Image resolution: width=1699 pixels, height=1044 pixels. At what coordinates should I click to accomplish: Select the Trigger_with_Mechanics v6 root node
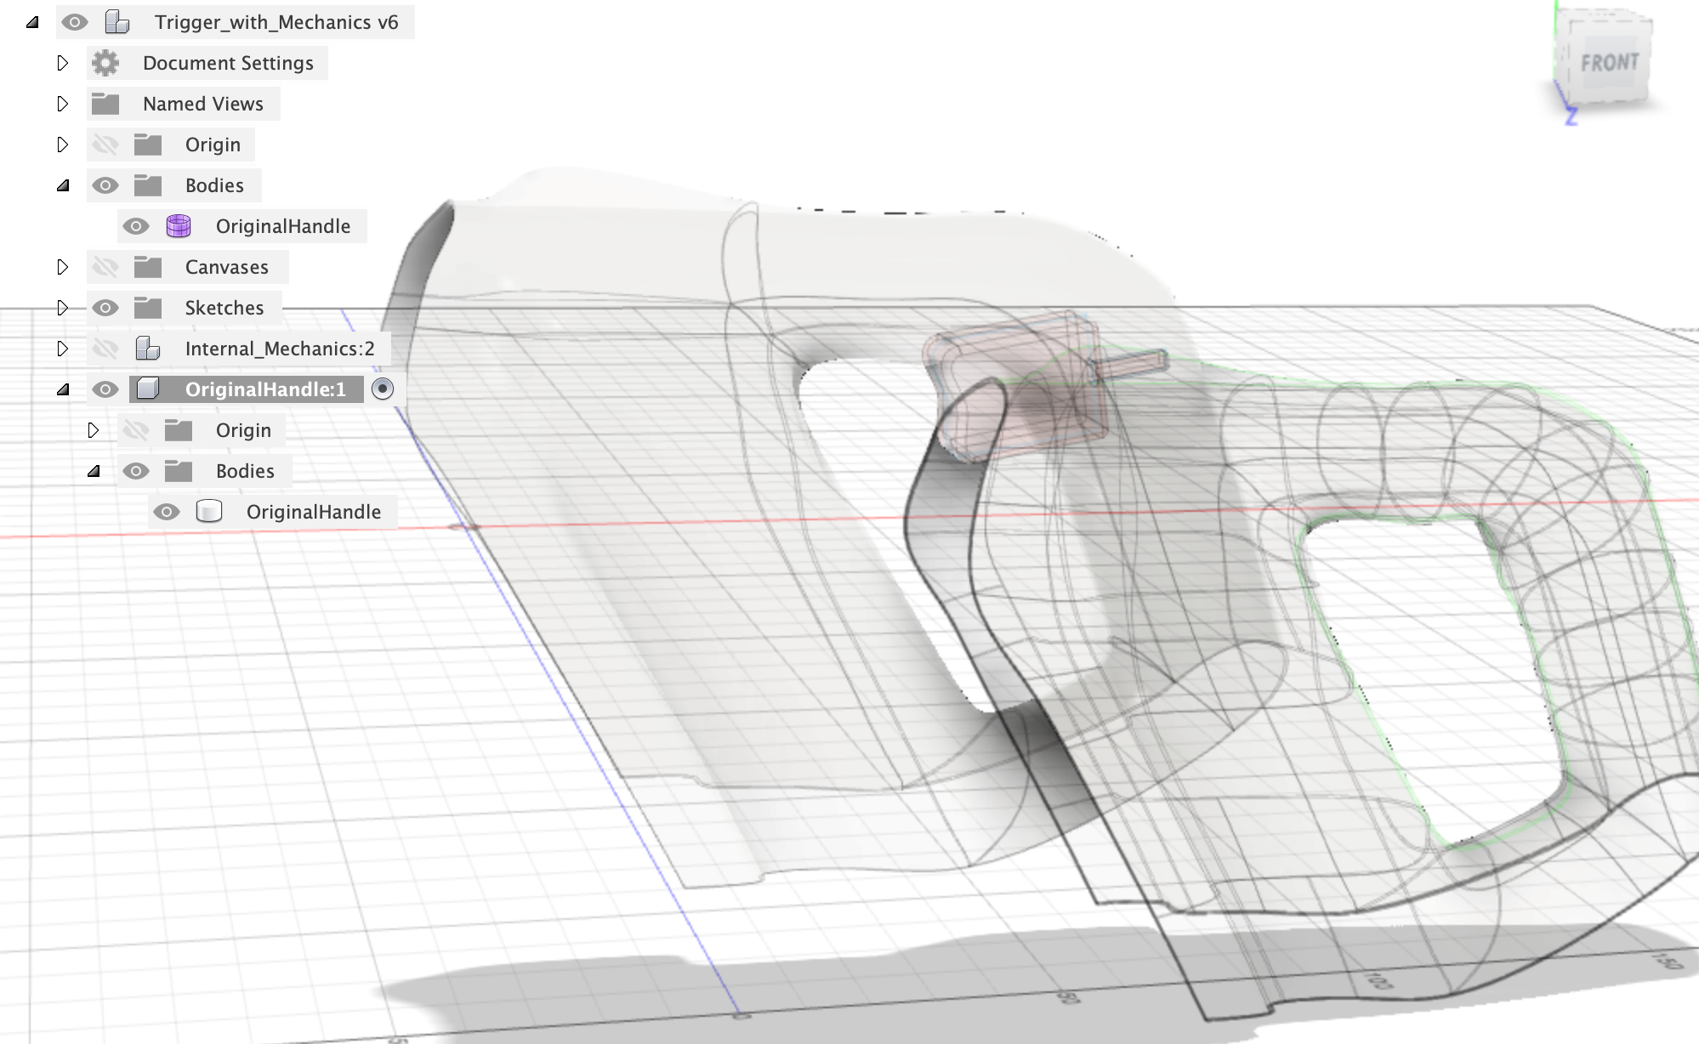click(x=272, y=22)
